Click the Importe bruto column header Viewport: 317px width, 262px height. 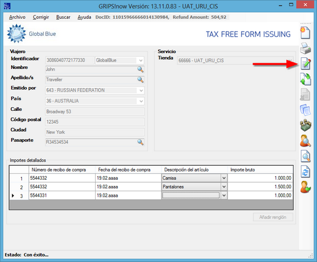pyautogui.click(x=260, y=169)
